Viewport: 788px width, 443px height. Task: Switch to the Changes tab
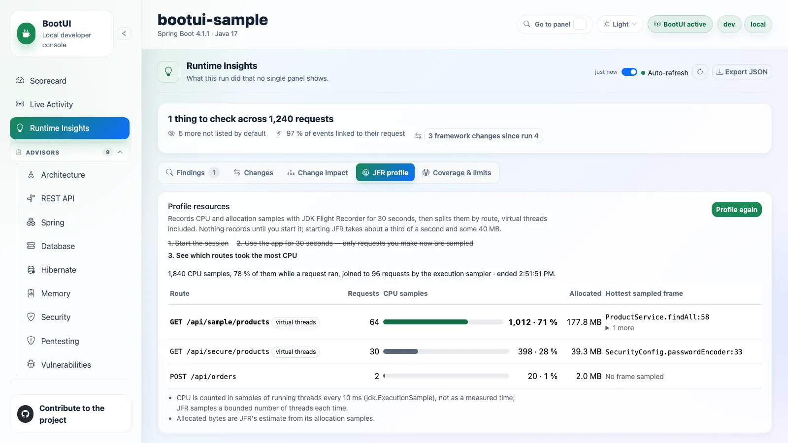coord(253,173)
